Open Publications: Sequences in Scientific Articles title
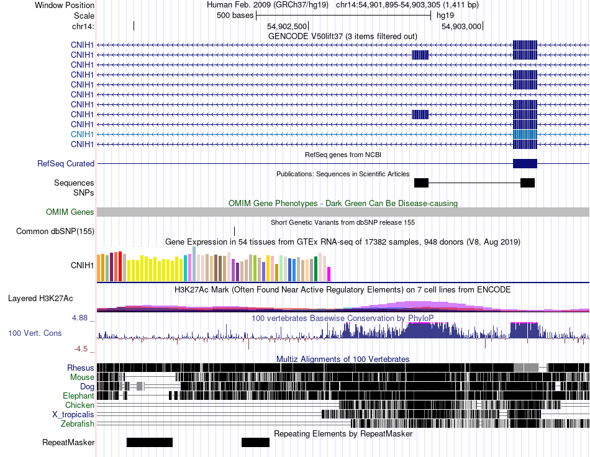The height and width of the screenshot is (457, 590). [x=343, y=174]
